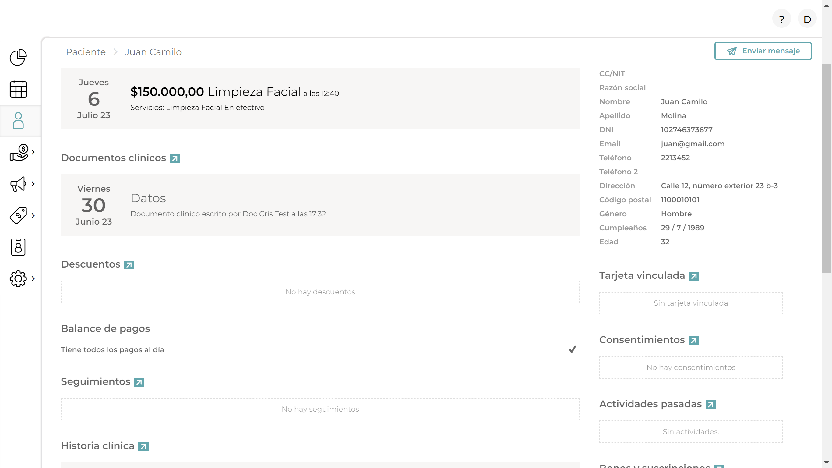Click the Apellido value Molina
This screenshot has height=468, width=832.
tap(673, 116)
